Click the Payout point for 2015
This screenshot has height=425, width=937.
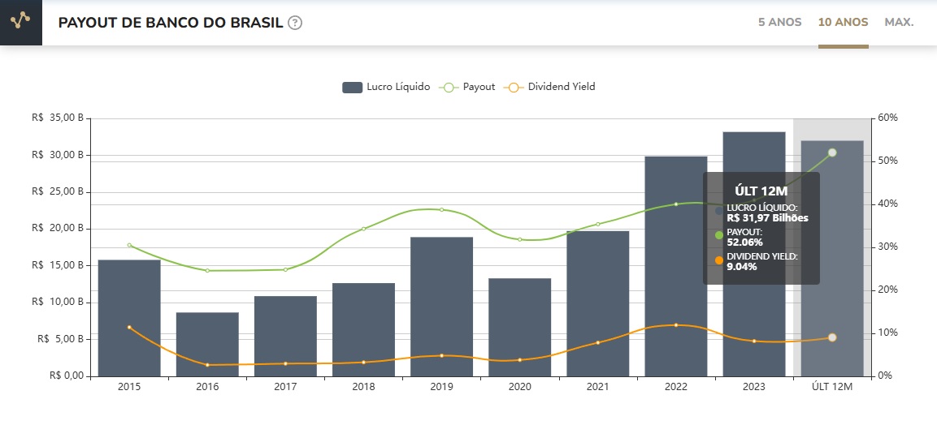(x=129, y=245)
